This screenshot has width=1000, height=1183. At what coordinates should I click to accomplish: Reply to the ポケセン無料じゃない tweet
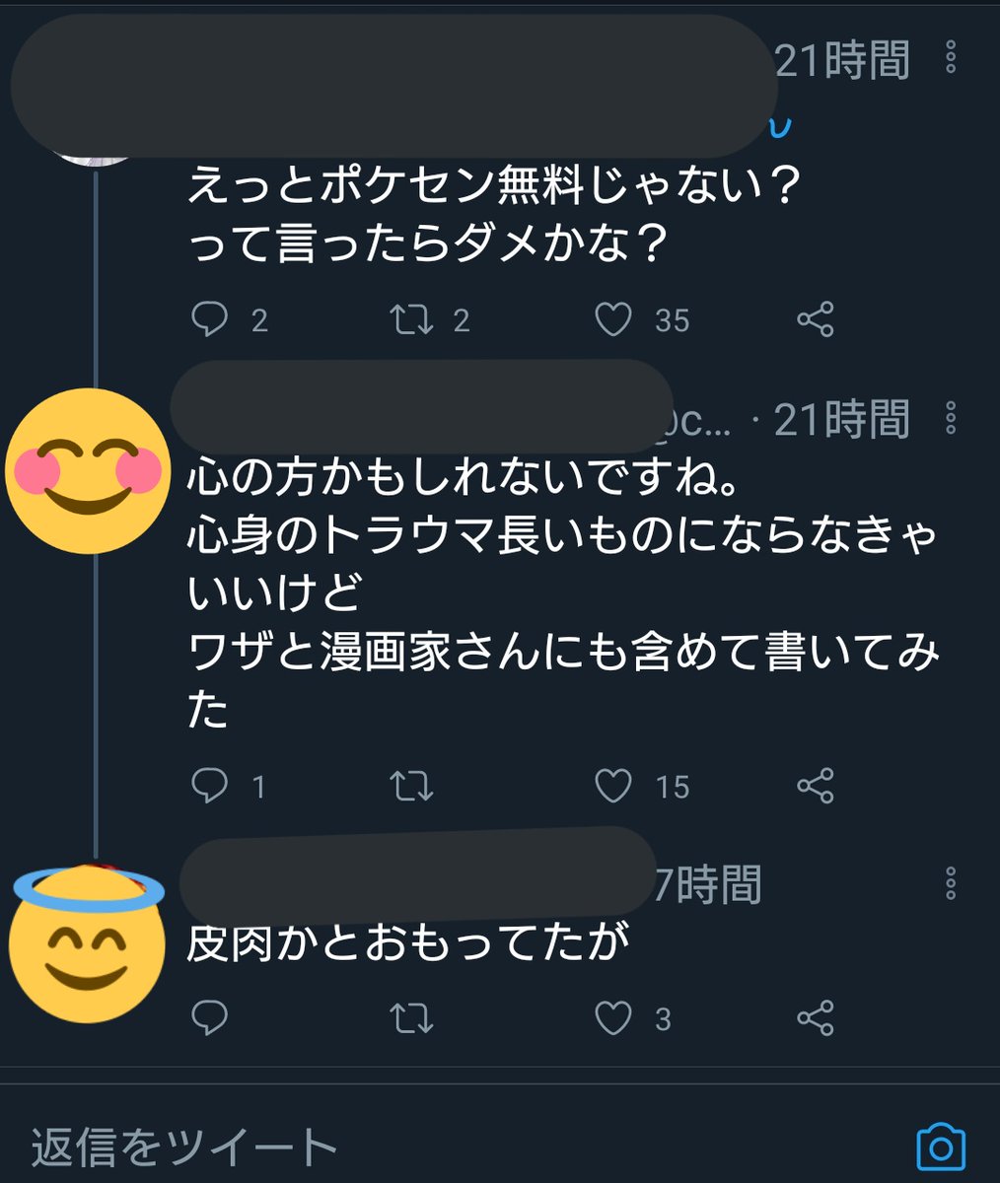[209, 319]
